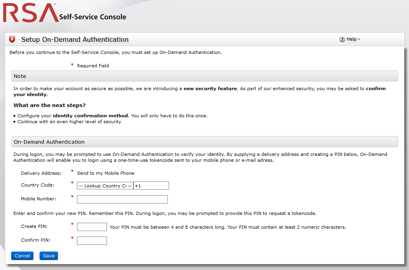Click the Send to my Mobile Phone text
Viewport: 409px width, 270px height.
pos(105,173)
